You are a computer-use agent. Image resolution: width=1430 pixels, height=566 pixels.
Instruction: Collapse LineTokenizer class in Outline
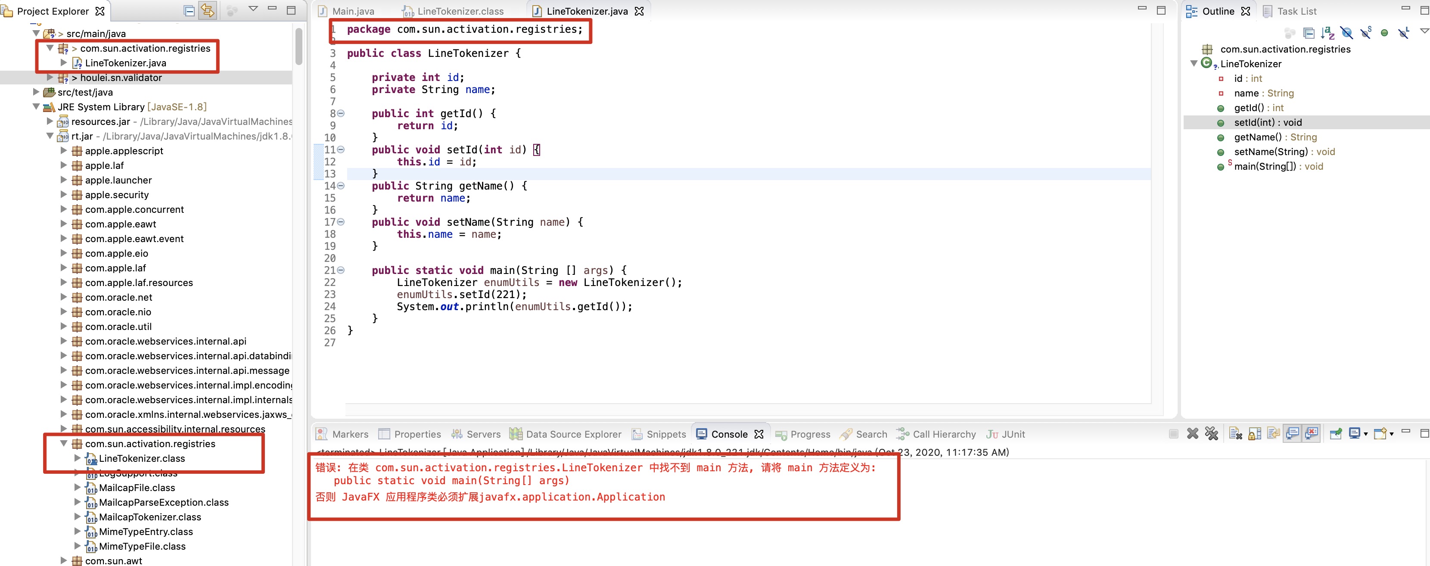click(1194, 64)
